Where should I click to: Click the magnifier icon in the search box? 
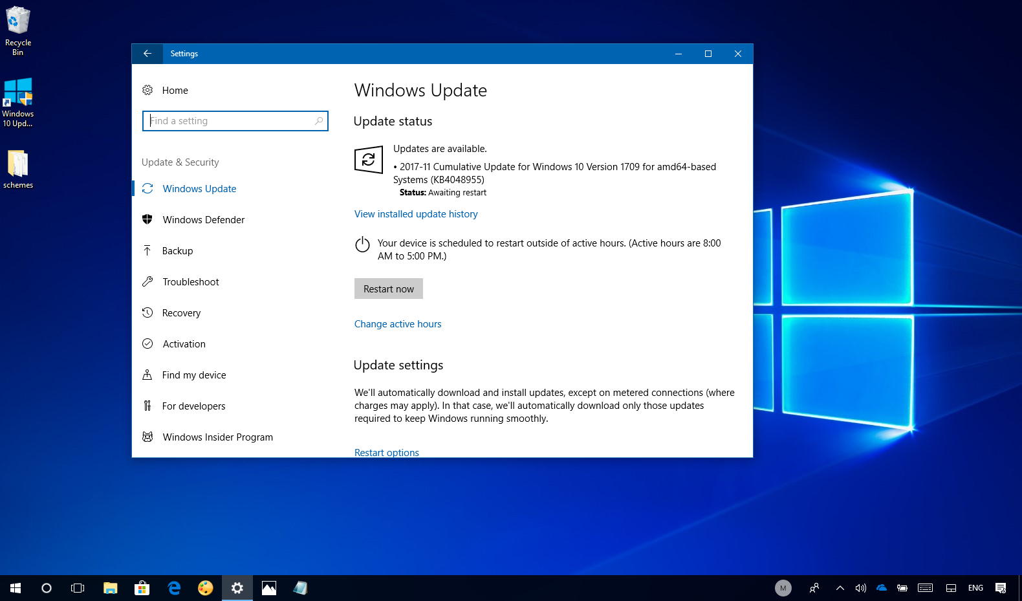click(318, 121)
